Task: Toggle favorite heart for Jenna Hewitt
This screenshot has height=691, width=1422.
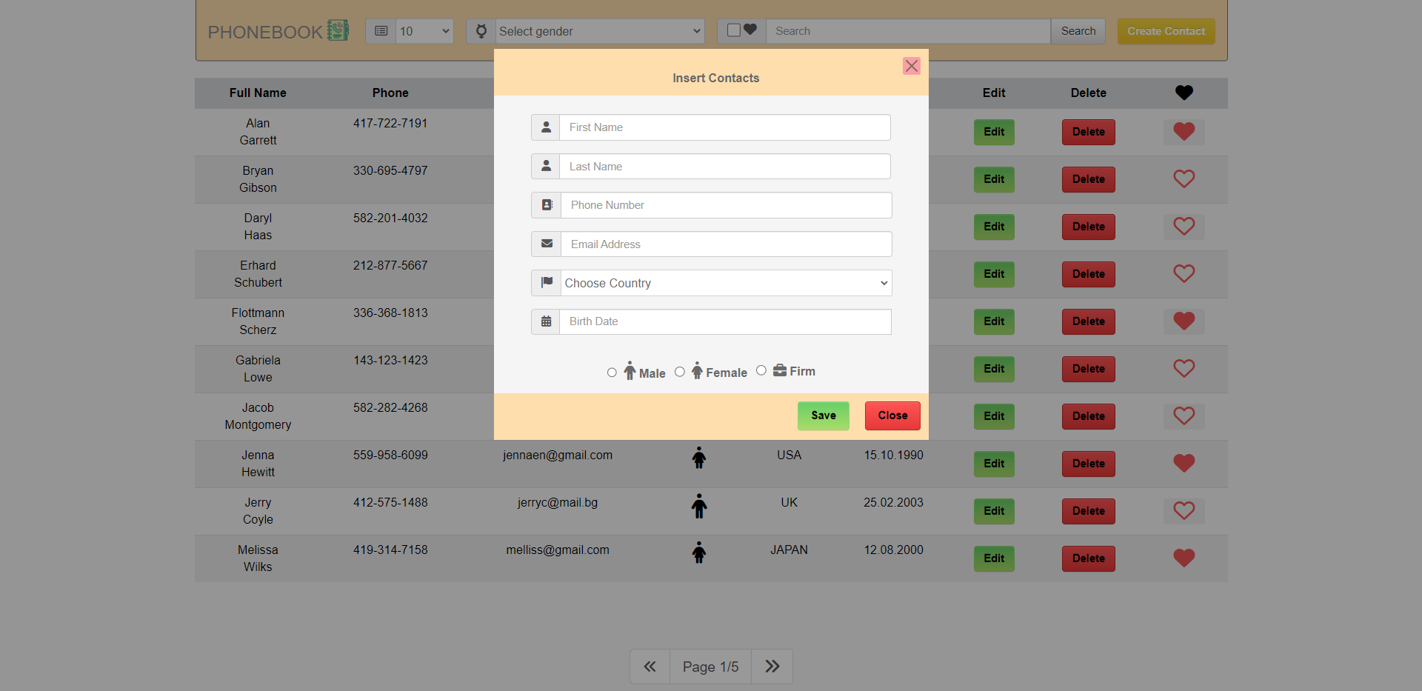Action: pyautogui.click(x=1184, y=464)
